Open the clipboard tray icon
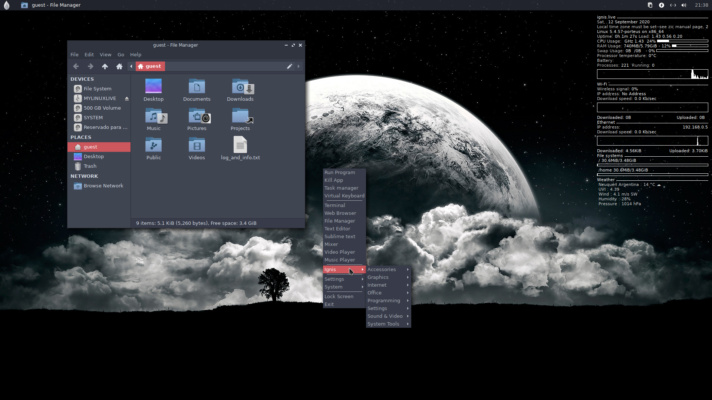This screenshot has height=400, width=712. pyautogui.click(x=650, y=5)
